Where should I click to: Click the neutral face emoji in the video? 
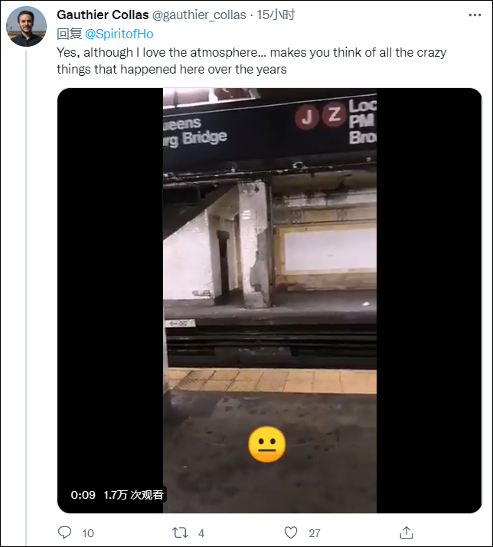click(267, 445)
